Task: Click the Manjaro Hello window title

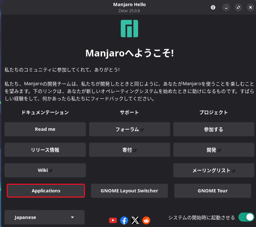Action: [x=129, y=4]
